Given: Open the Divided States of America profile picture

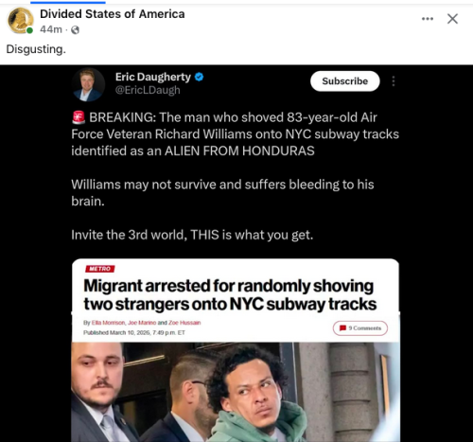Looking at the screenshot, I should pos(20,21).
